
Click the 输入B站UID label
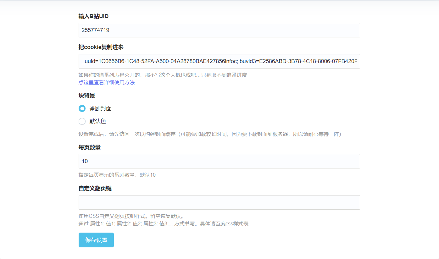[94, 16]
